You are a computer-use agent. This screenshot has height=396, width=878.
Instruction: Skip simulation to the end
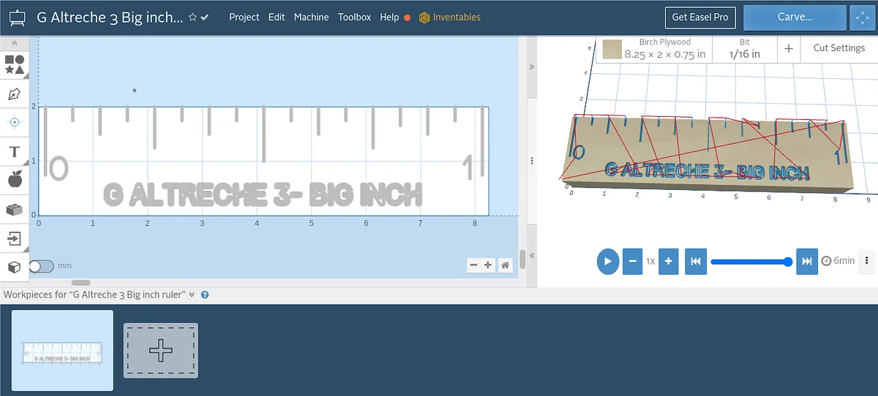tap(806, 261)
